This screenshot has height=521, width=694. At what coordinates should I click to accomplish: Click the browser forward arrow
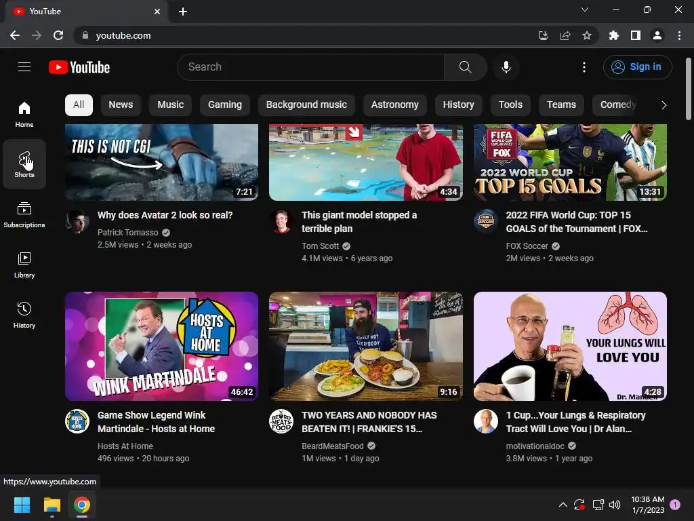[37, 35]
